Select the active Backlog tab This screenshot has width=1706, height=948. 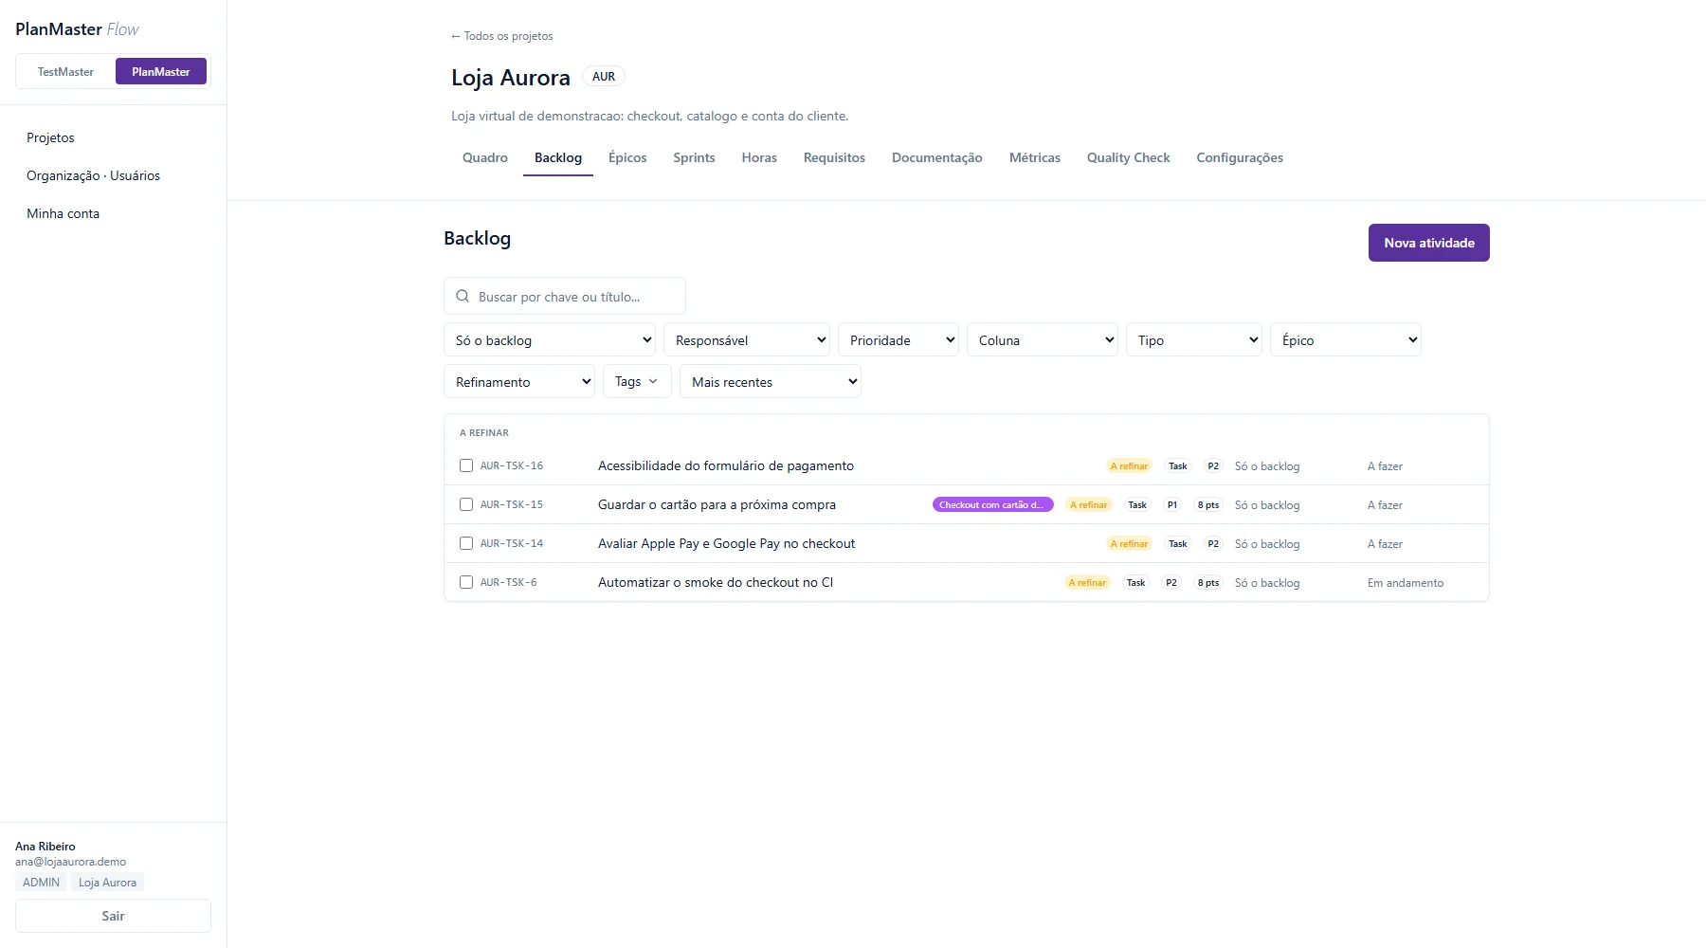coord(558,158)
